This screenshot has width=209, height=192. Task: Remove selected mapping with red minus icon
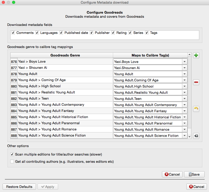196,82
